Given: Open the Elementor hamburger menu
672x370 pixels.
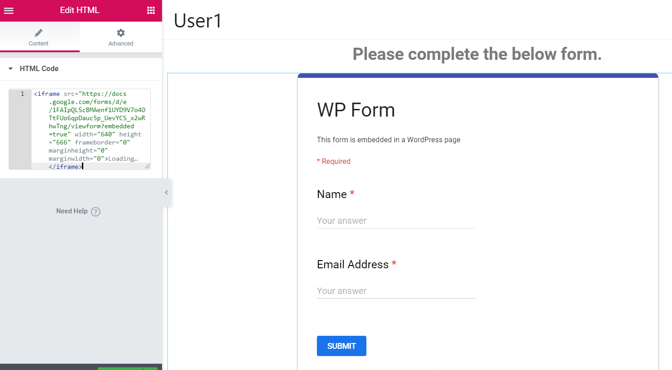Looking at the screenshot, I should tap(9, 10).
